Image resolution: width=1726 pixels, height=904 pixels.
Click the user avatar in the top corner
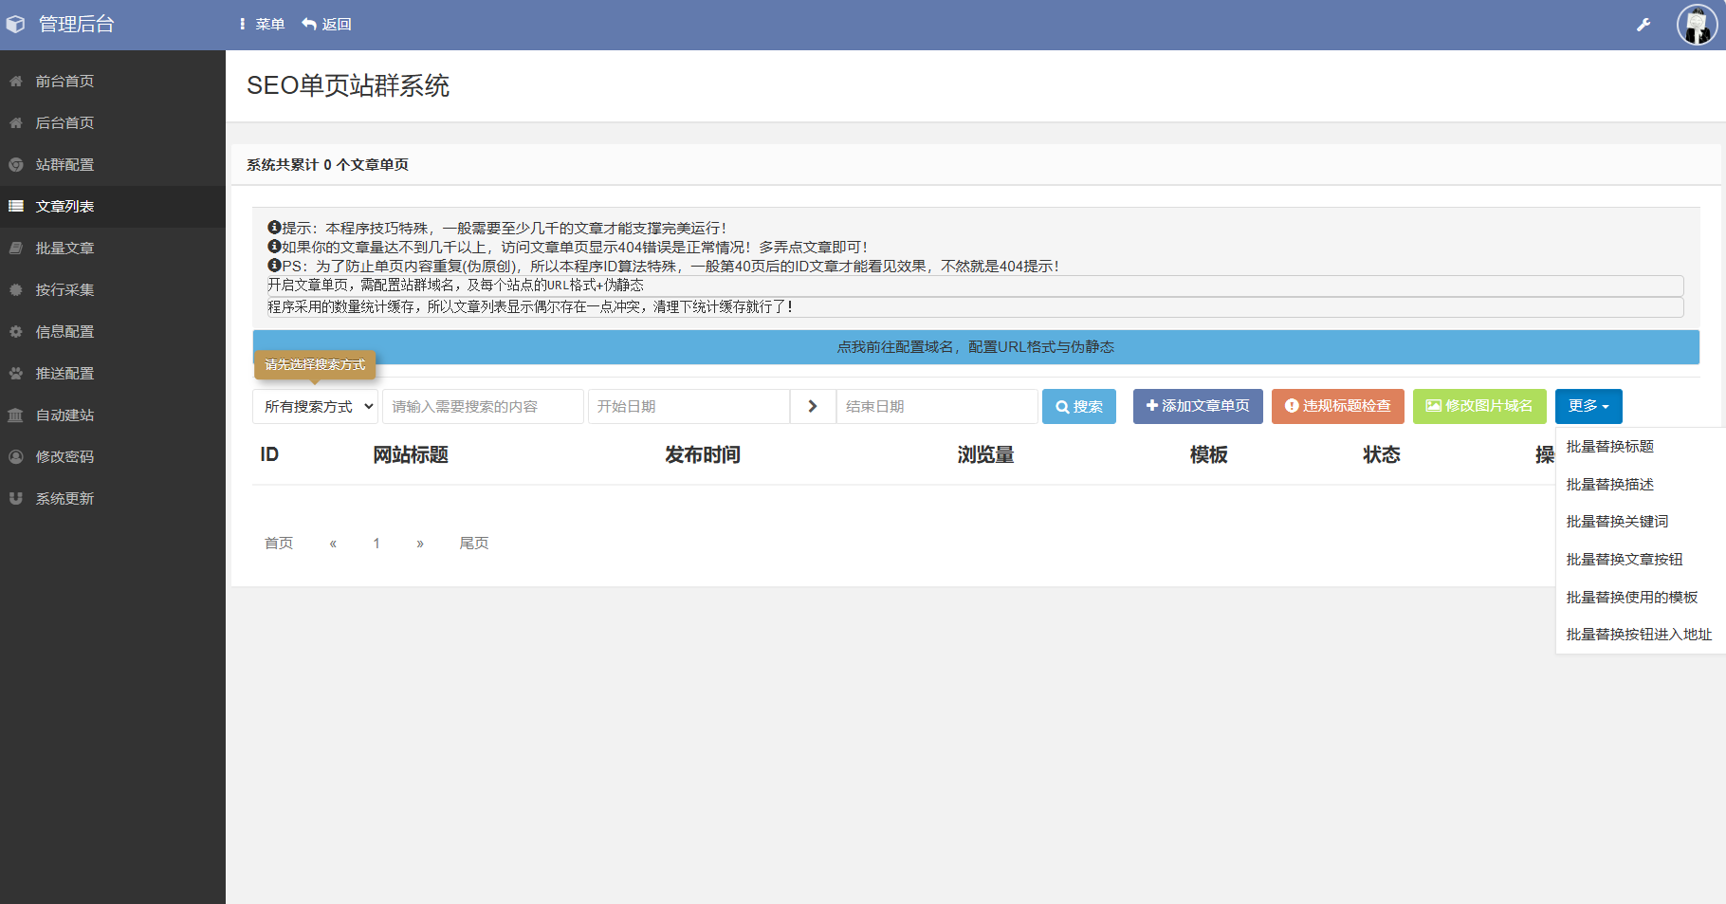pos(1695,24)
